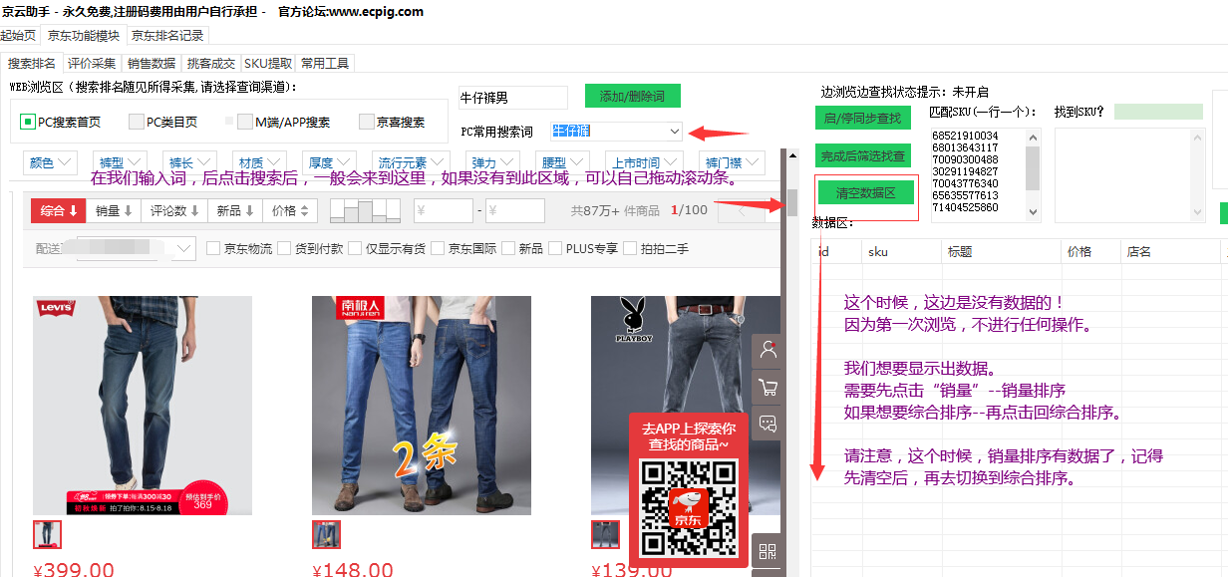The image size is (1228, 577).
Task: Click the maximum price input field
Action: [515, 210]
